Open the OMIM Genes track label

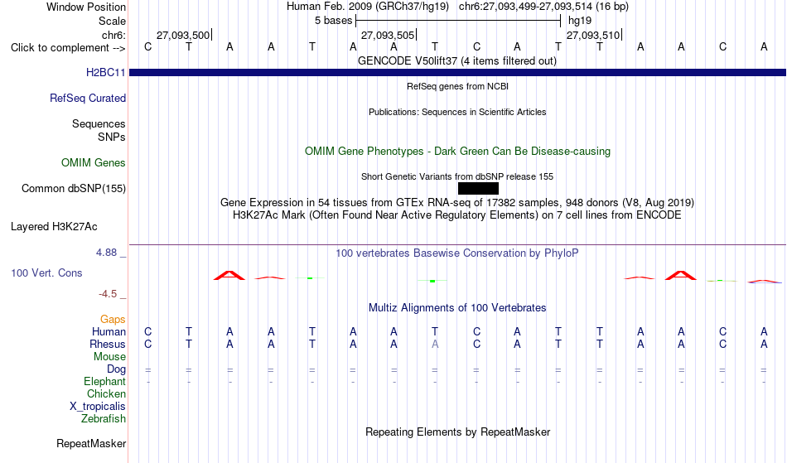click(x=94, y=163)
